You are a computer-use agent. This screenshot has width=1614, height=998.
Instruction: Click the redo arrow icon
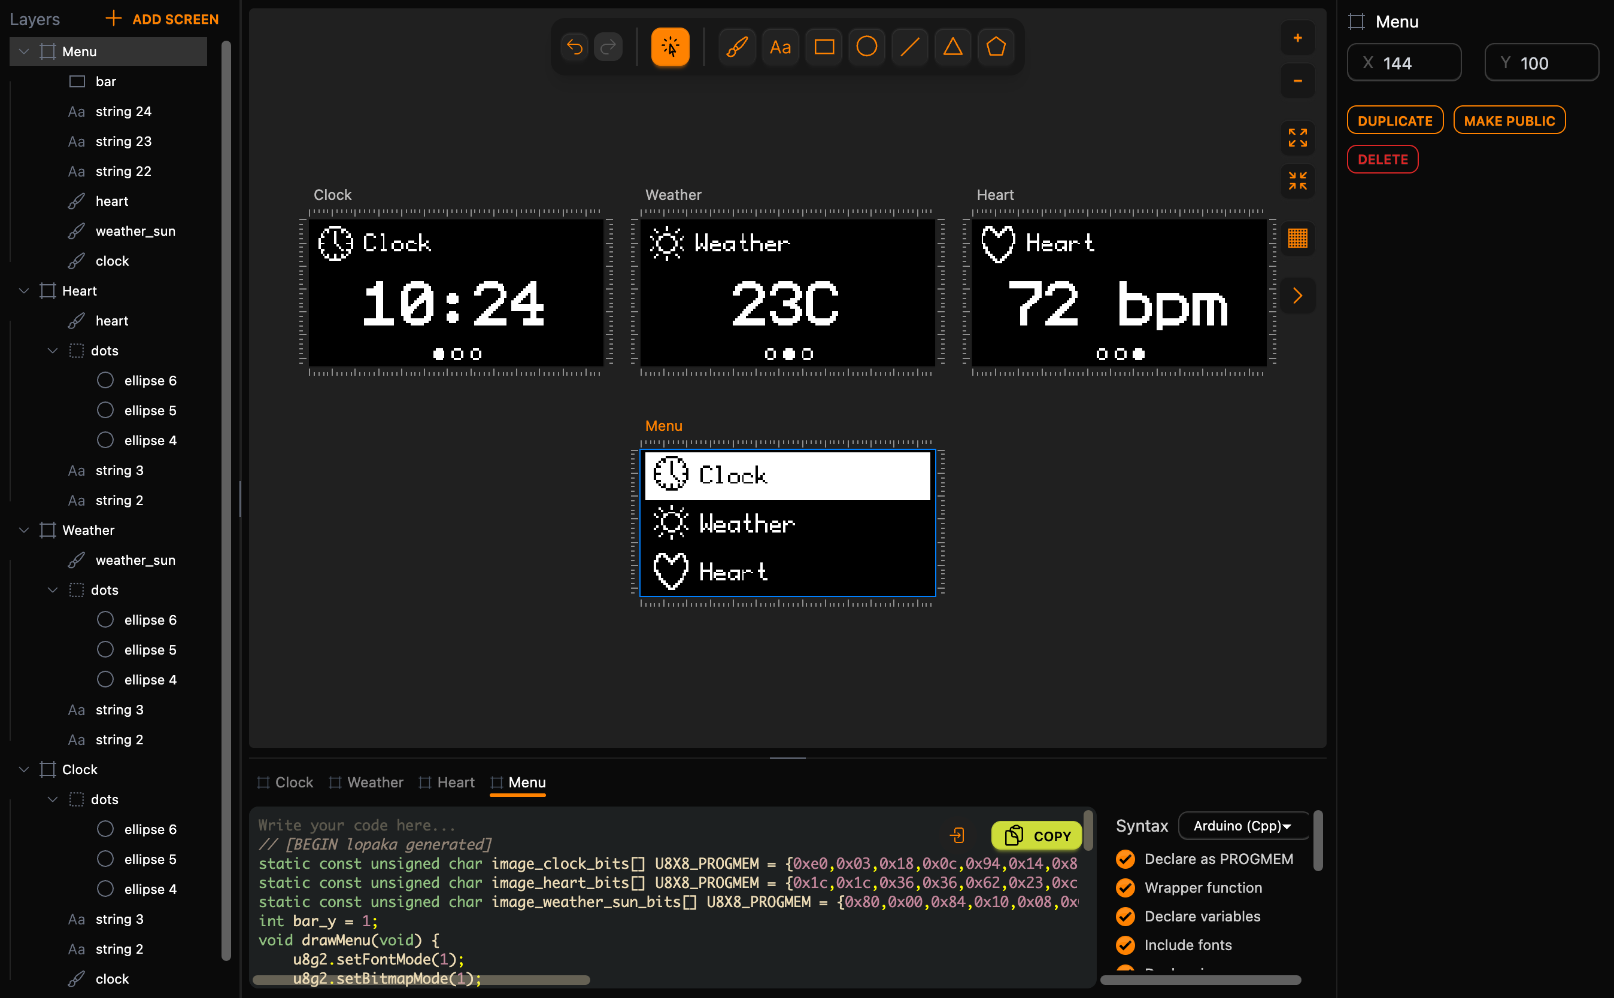[608, 47]
